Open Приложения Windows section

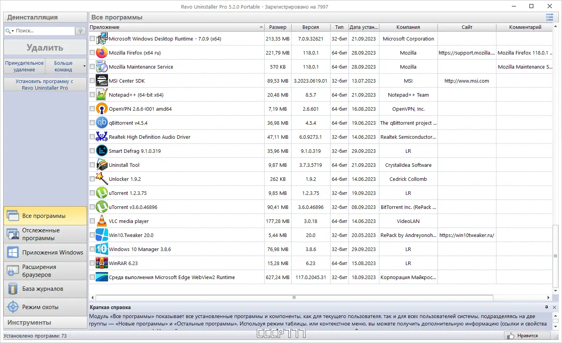click(x=45, y=253)
